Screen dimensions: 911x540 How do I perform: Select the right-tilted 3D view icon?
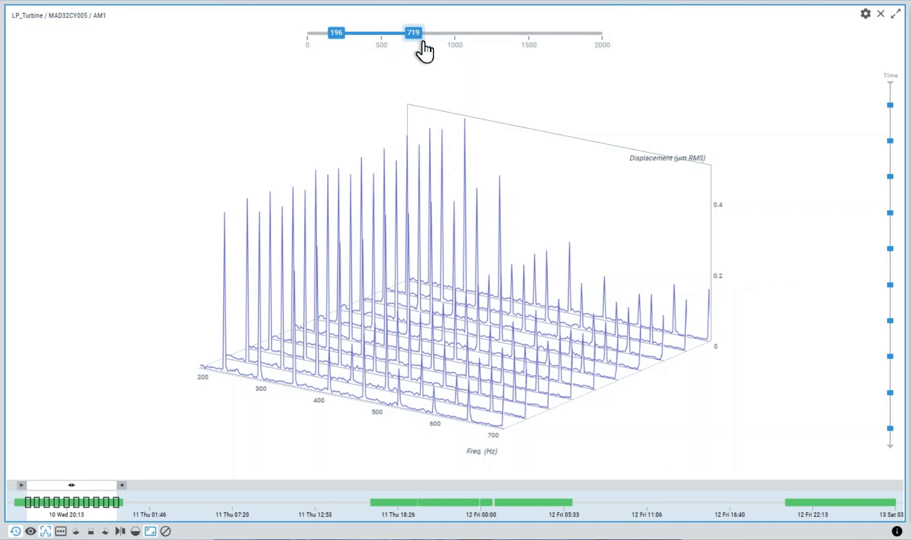click(105, 531)
